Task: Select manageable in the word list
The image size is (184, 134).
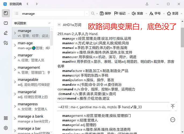Action: pyautogui.click(x=31, y=82)
